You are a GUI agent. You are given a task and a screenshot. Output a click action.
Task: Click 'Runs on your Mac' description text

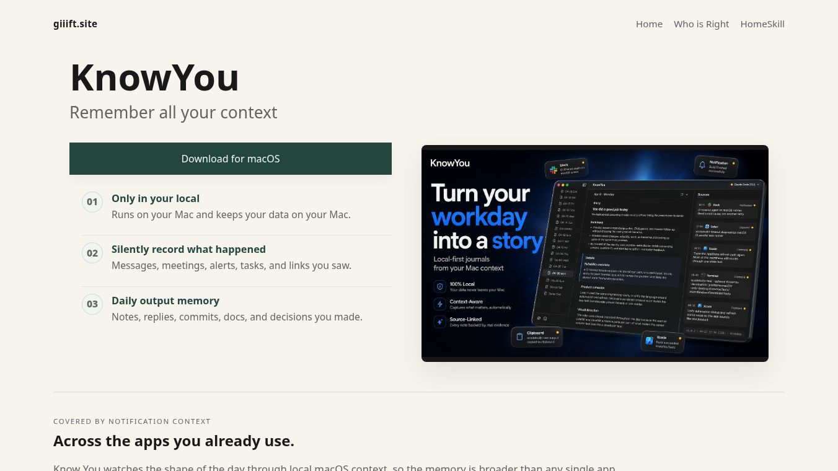231,214
